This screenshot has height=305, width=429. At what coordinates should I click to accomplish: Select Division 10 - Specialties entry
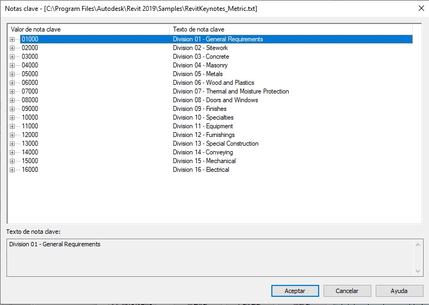pos(203,117)
